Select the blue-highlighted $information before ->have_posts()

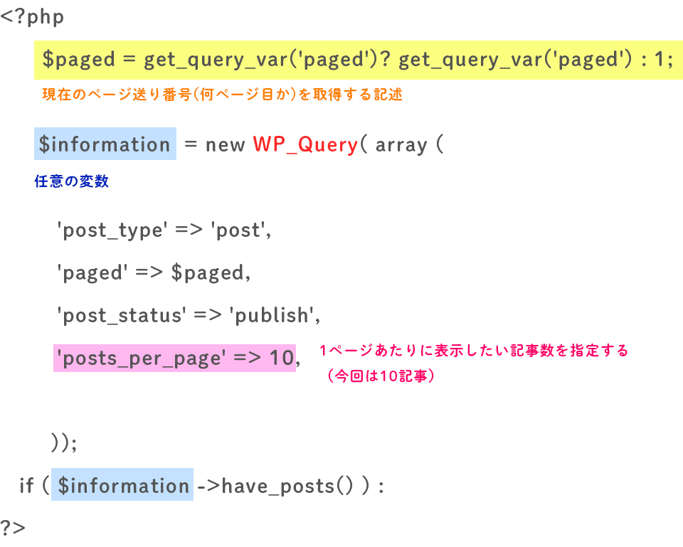tap(122, 486)
